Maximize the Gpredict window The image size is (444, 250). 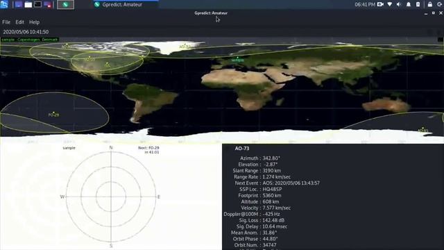(x=434, y=13)
